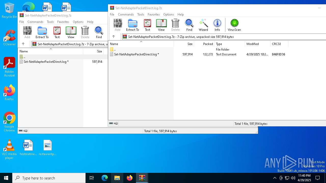Click the key icon in the front status bar

point(116,123)
